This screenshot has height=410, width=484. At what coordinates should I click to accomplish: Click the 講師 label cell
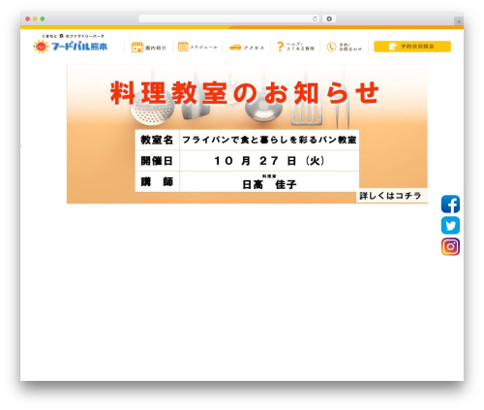157,181
